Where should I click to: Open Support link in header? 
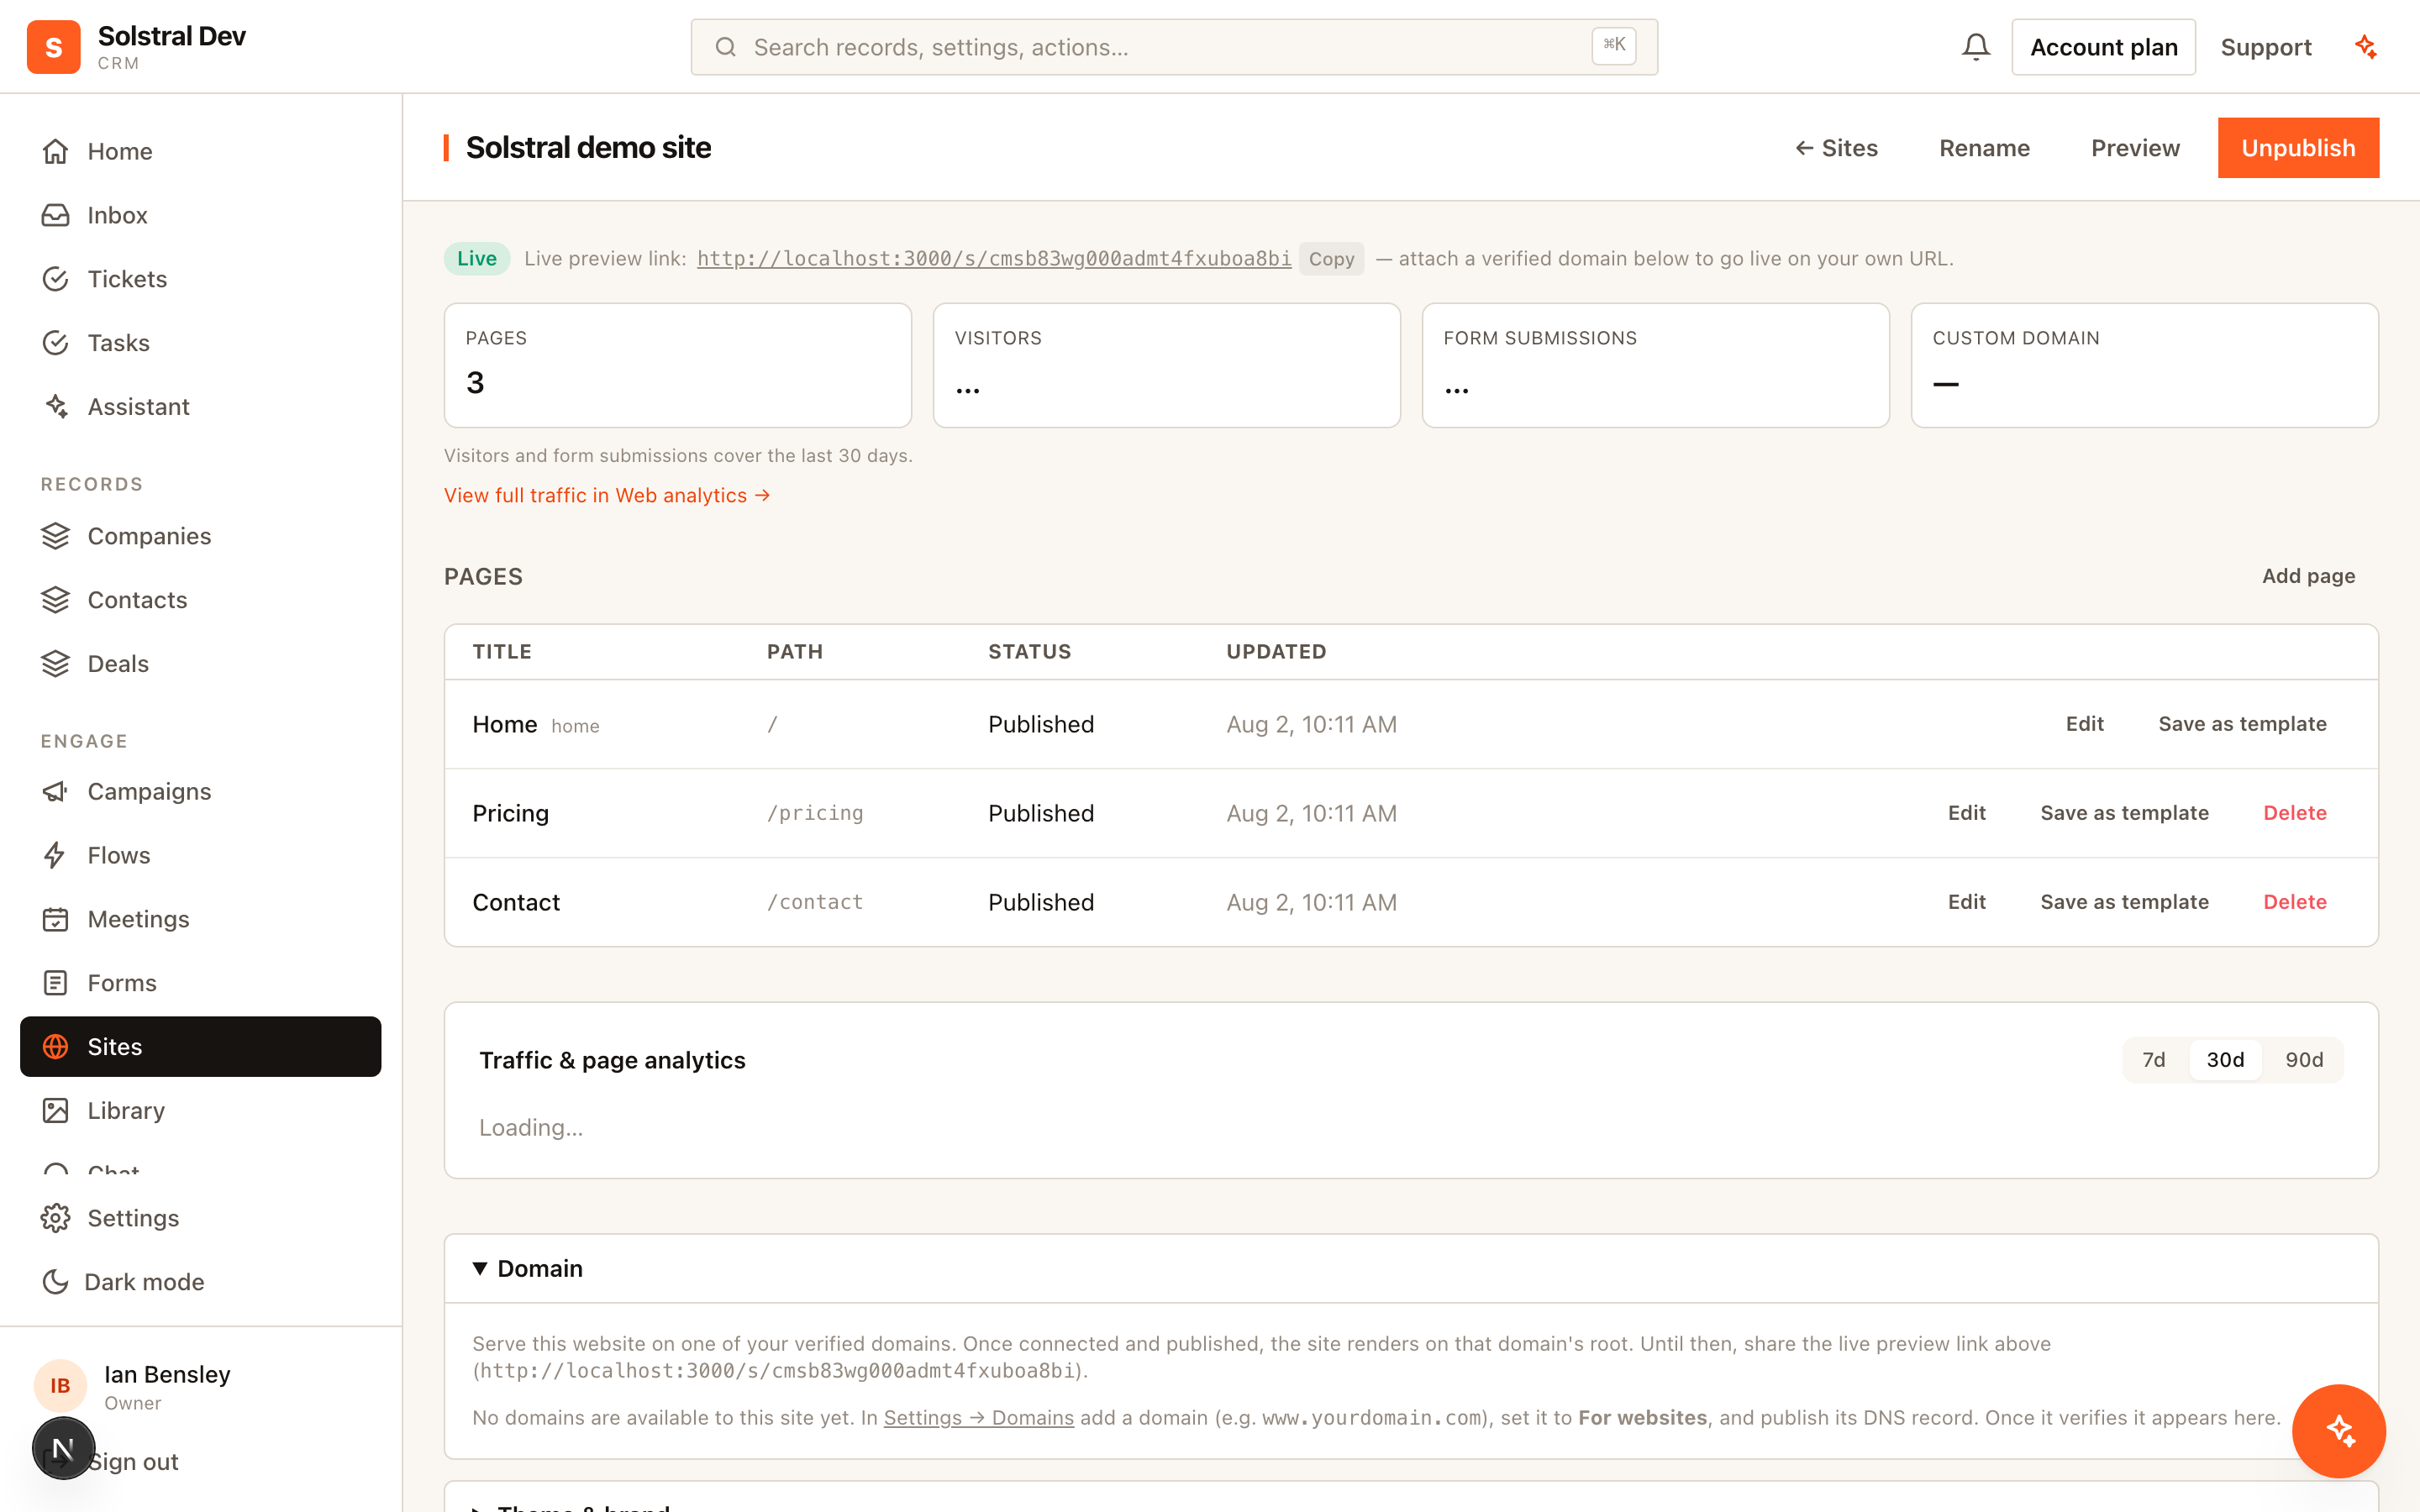coord(2266,47)
